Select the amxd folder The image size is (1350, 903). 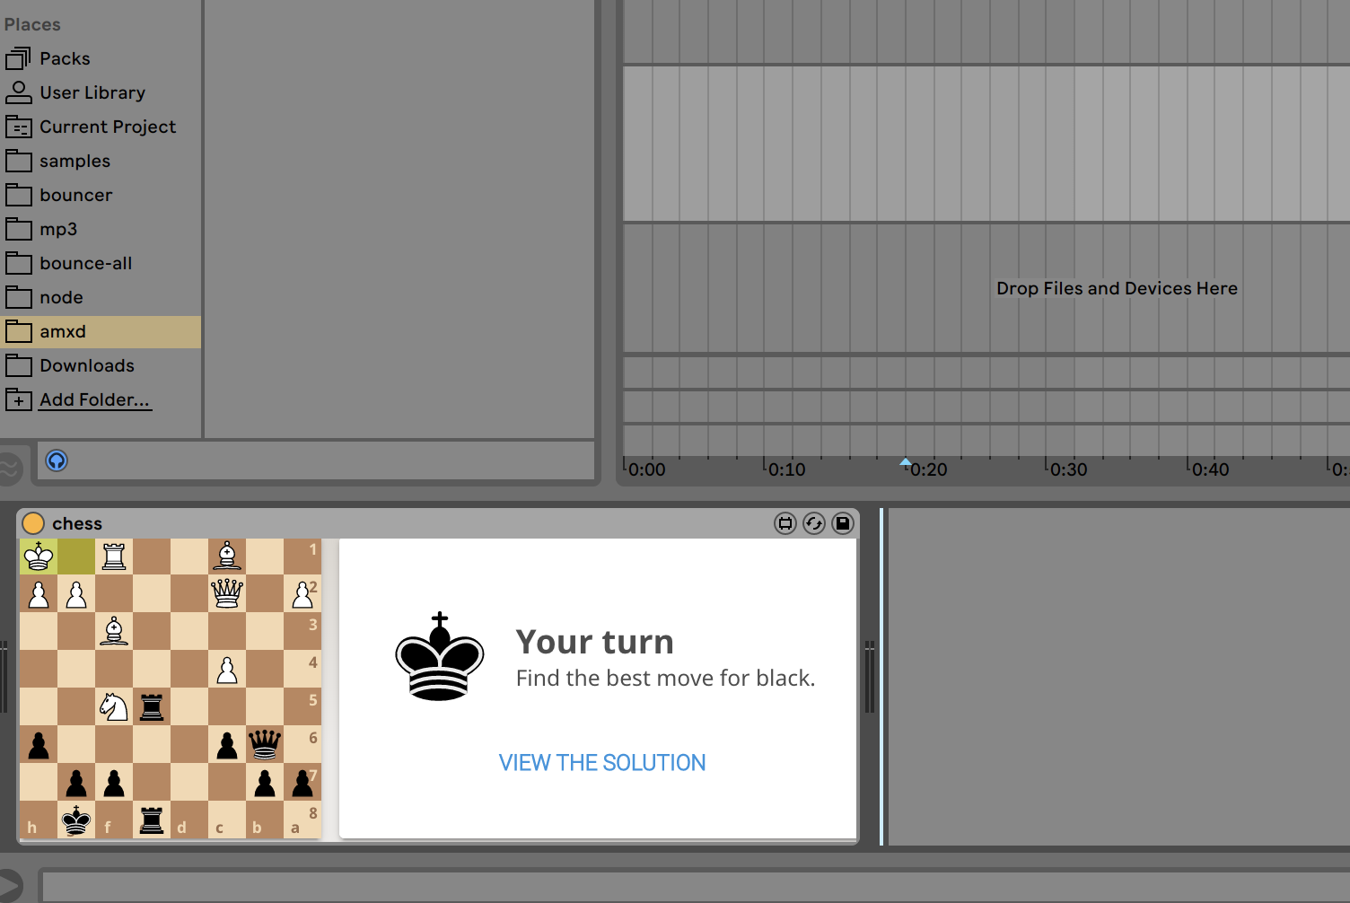tap(63, 331)
